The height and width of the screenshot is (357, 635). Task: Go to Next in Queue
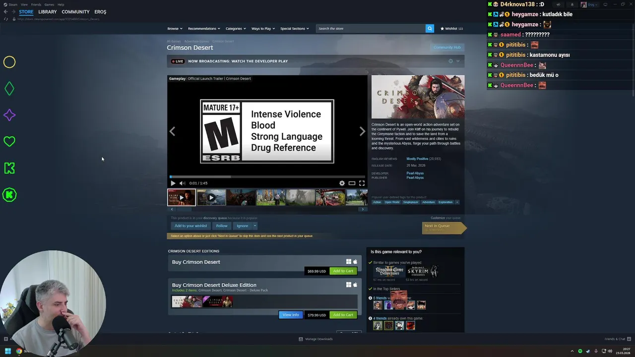tap(444, 228)
